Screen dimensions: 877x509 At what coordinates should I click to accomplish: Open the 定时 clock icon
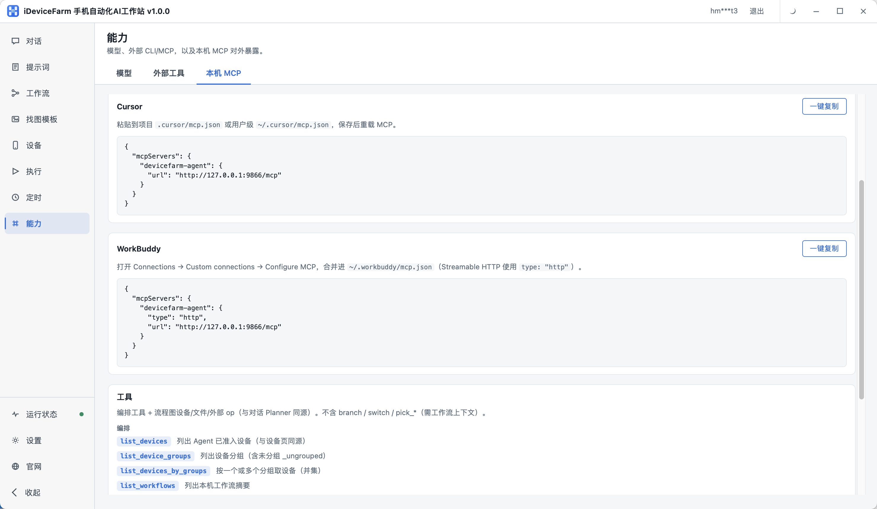point(15,198)
